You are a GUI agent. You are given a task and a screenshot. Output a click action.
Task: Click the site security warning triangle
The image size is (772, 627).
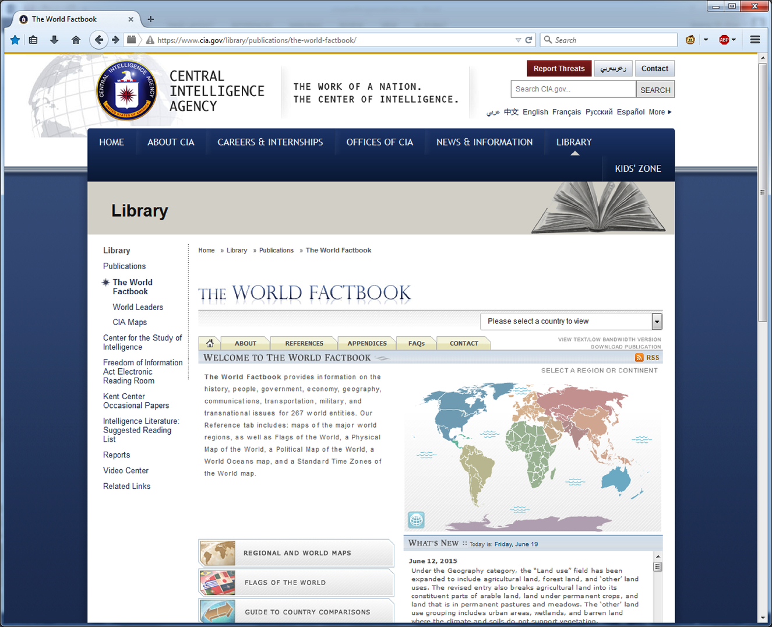point(150,40)
